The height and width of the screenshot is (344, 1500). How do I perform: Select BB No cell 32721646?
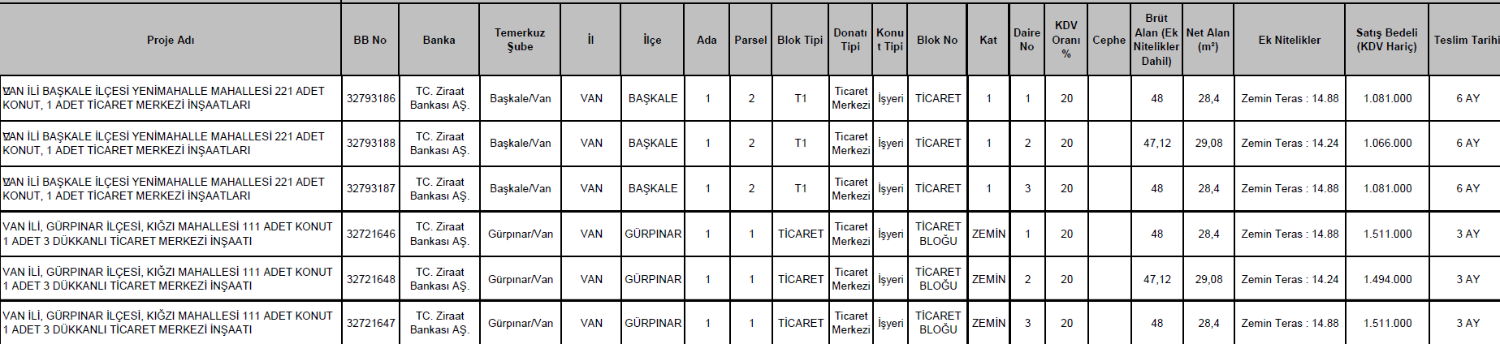(370, 234)
